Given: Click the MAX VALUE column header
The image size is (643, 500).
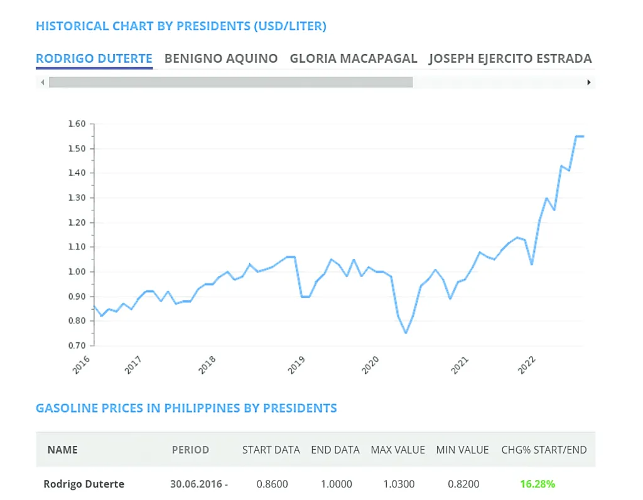Looking at the screenshot, I should [397, 450].
